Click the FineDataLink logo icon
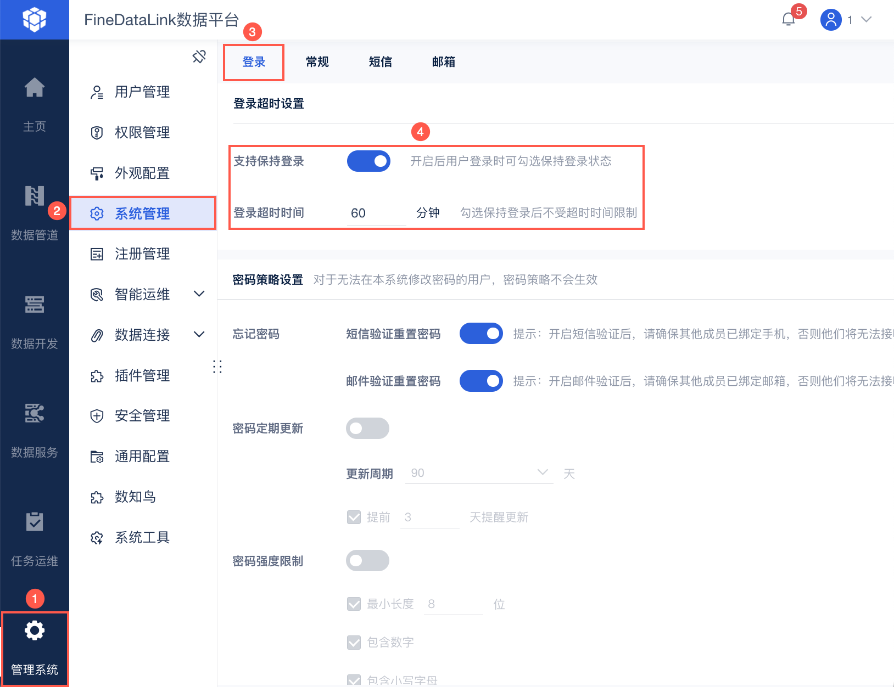Viewport: 894px width, 687px height. [x=35, y=20]
